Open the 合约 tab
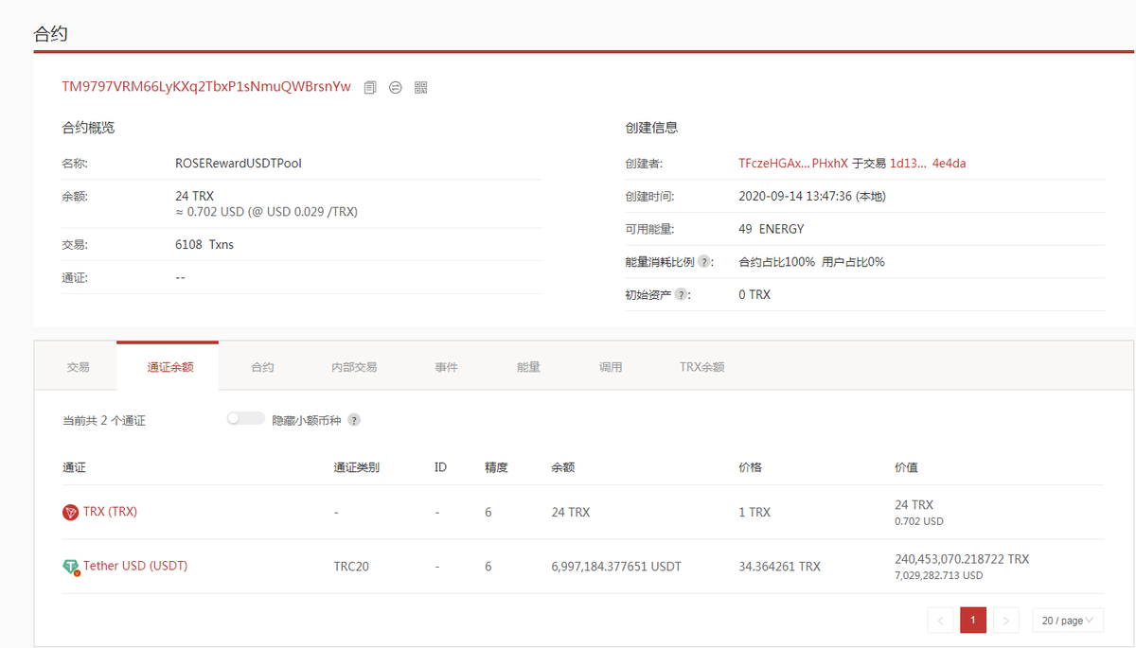This screenshot has height=648, width=1136. pyautogui.click(x=262, y=367)
